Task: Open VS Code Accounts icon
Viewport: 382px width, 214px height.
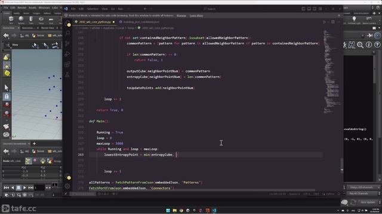Action: click(x=67, y=177)
